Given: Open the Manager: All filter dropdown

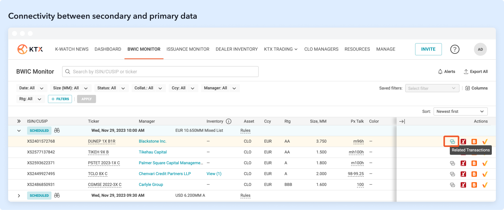Looking at the screenshot, I should [x=220, y=88].
